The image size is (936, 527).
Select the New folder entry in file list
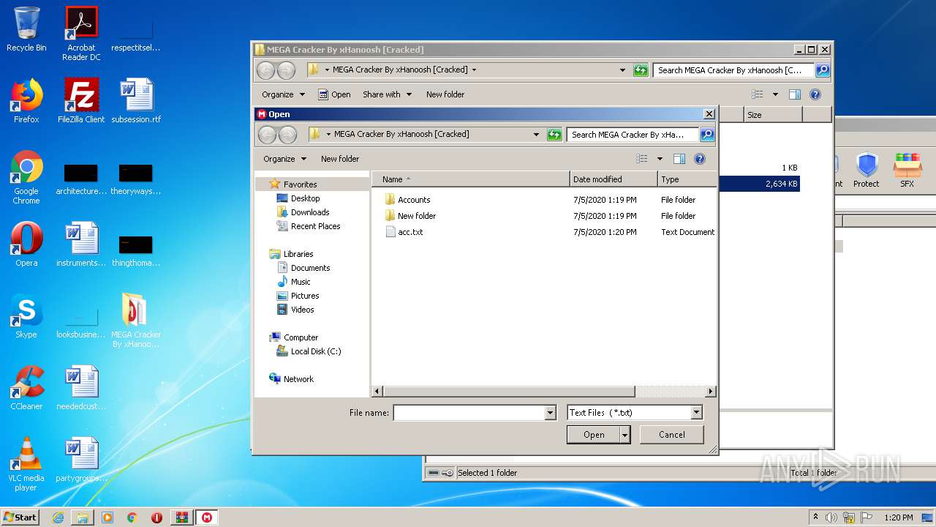click(x=409, y=216)
